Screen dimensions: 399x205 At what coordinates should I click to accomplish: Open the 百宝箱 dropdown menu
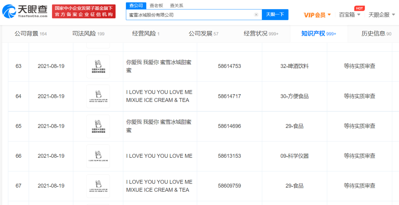click(x=349, y=15)
